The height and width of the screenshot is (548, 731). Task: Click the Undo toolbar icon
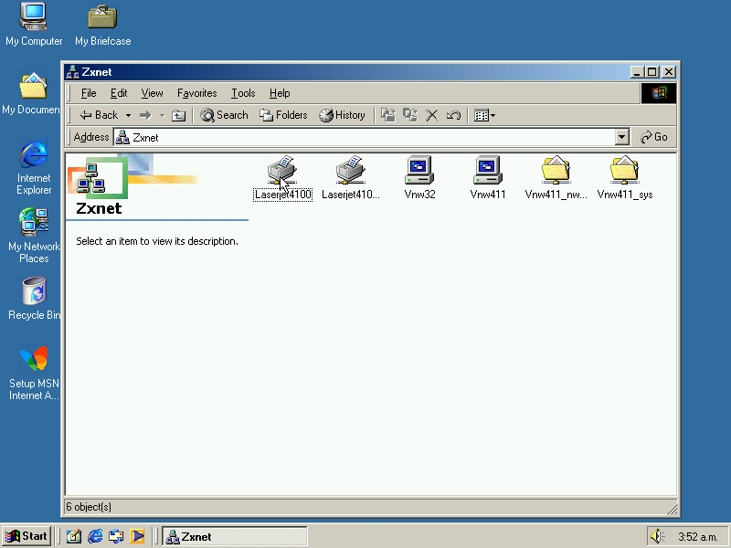(453, 115)
